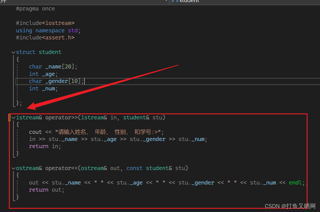Click the green 'endl' identifier
The height and width of the screenshot is (212, 320).
click(x=295, y=183)
